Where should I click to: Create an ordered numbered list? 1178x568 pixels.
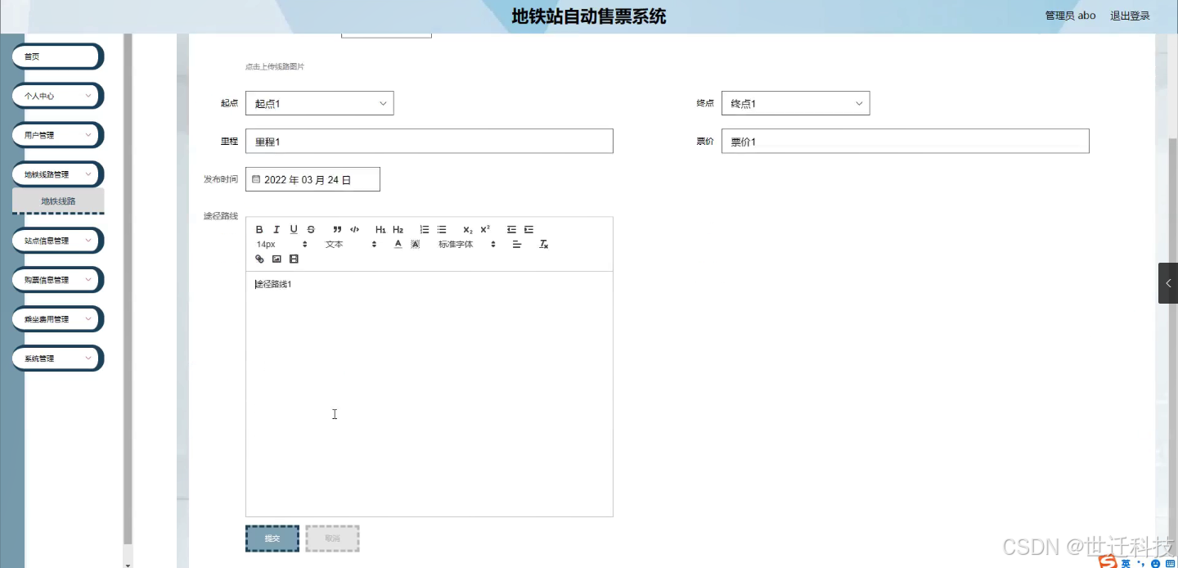click(424, 230)
